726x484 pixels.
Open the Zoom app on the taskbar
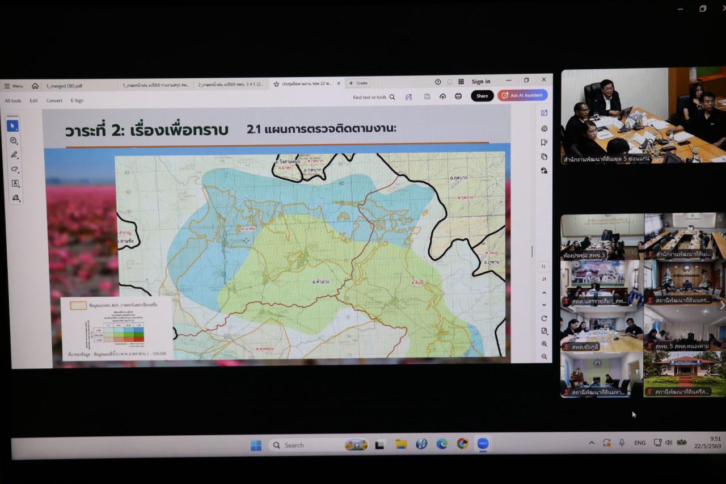click(x=483, y=444)
